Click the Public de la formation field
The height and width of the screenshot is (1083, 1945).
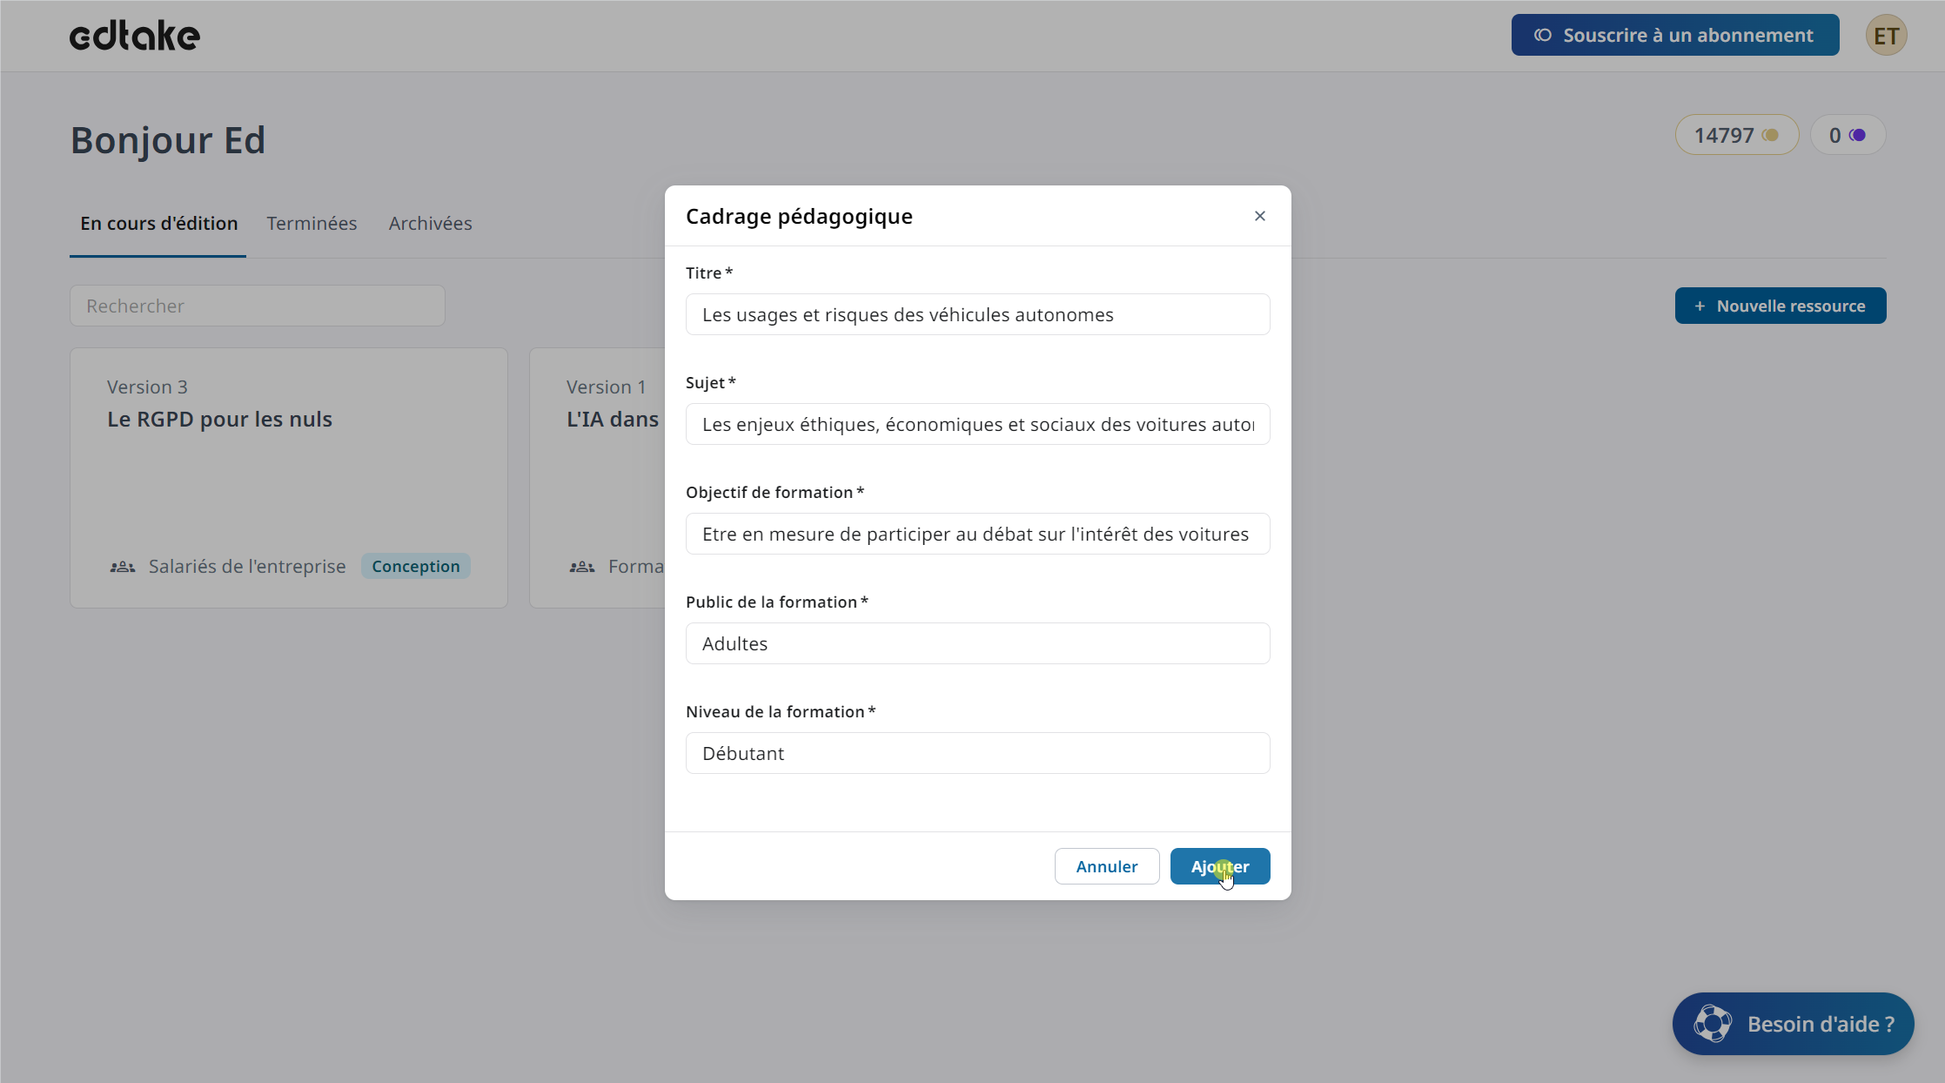(976, 643)
